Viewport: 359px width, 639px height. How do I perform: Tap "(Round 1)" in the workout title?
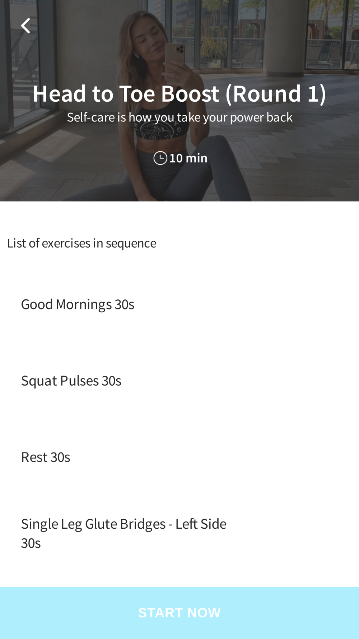click(276, 93)
